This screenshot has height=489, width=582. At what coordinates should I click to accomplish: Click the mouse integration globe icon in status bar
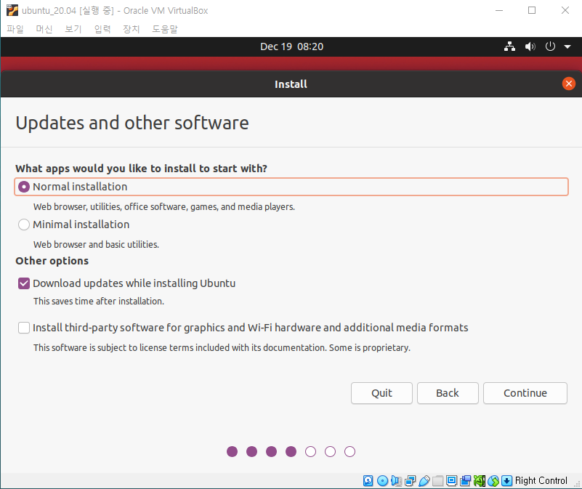click(x=493, y=480)
